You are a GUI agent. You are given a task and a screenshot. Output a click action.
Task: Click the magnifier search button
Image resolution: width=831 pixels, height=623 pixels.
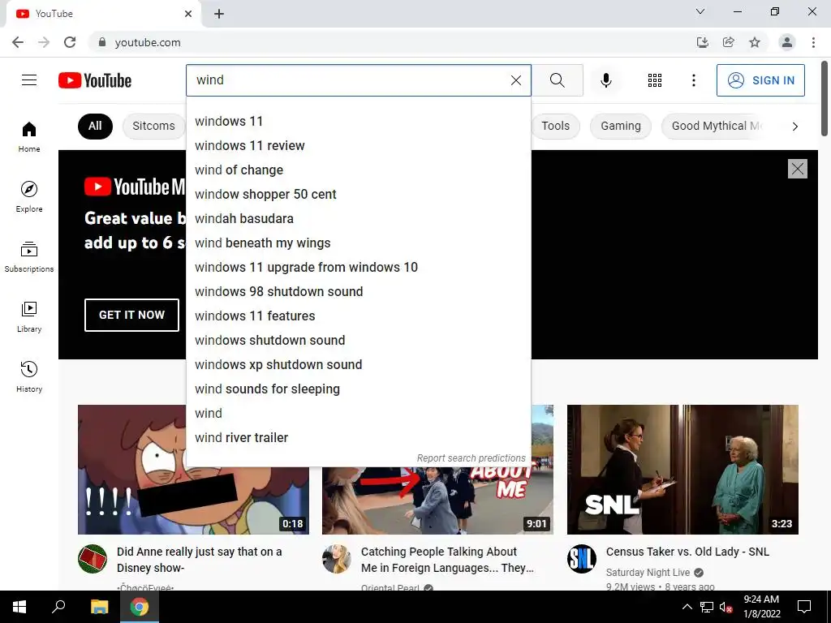(x=557, y=80)
